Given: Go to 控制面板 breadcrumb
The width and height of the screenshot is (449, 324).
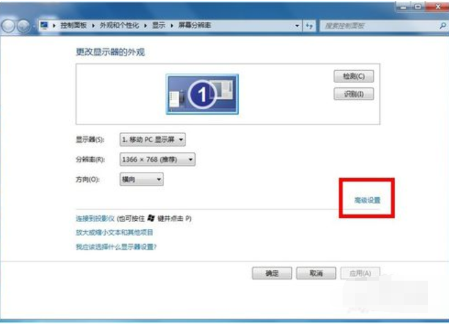Looking at the screenshot, I should (73, 26).
